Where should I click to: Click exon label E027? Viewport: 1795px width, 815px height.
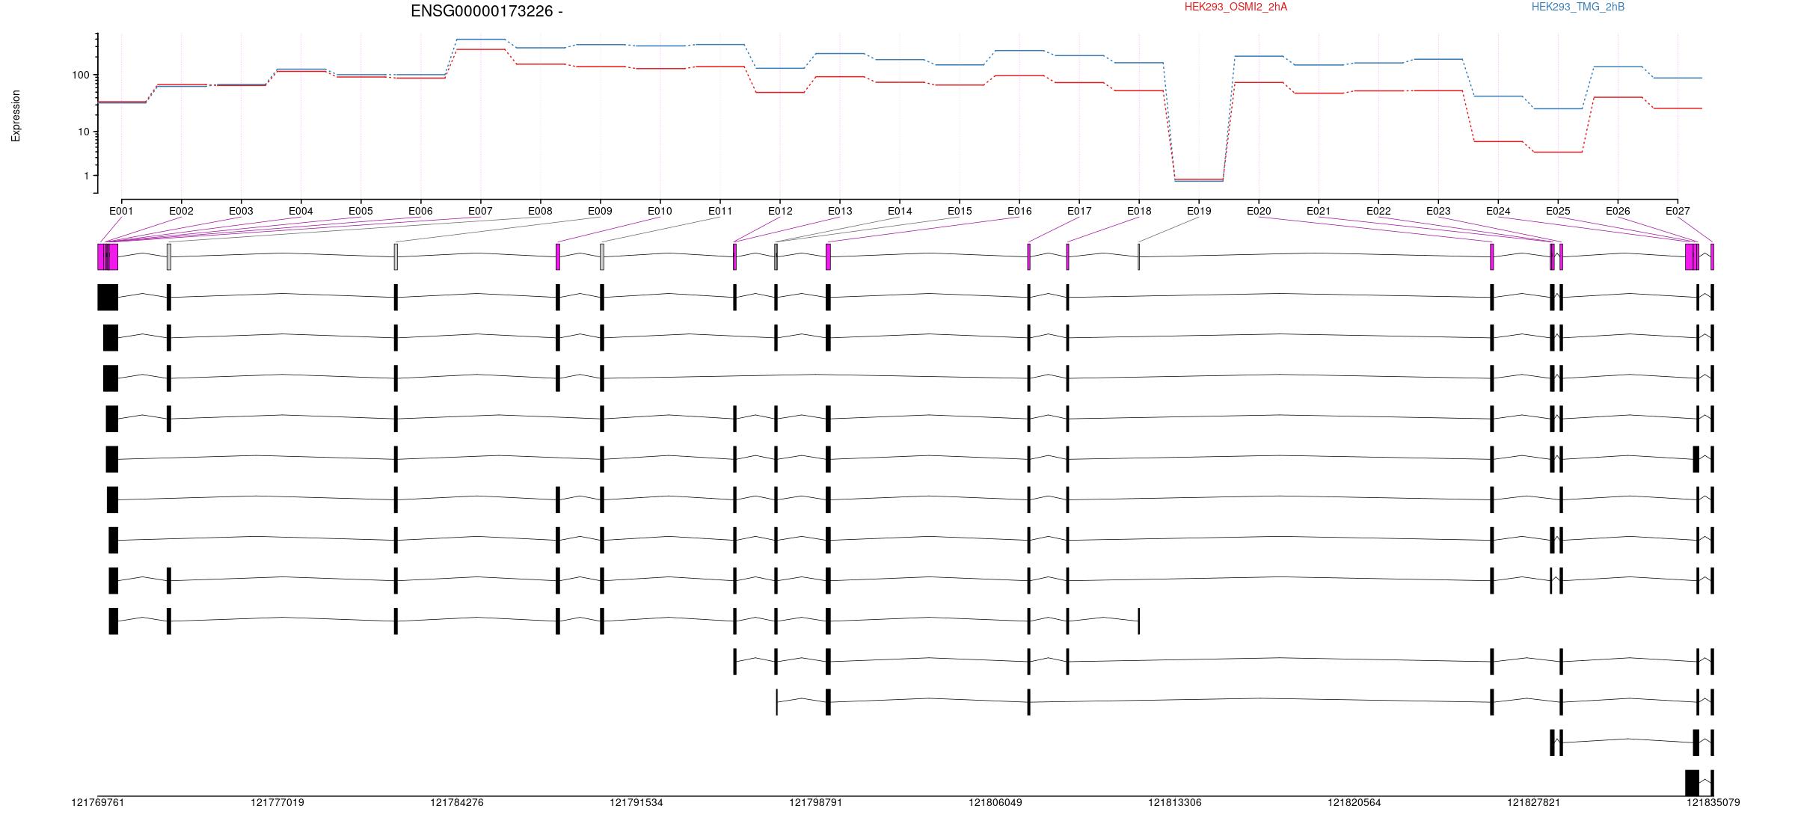1678,211
